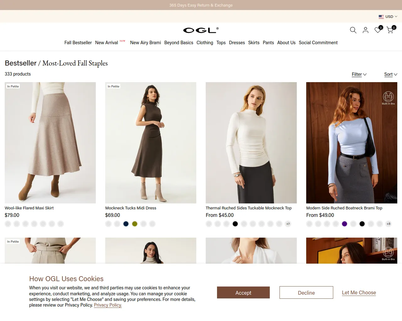Click the US flag currency icon
Image resolution: width=402 pixels, height=321 pixels.
381,17
